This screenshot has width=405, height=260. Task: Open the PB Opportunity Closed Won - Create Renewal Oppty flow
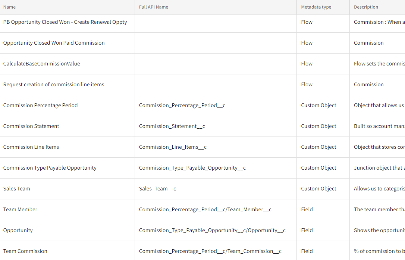pyautogui.click(x=66, y=22)
